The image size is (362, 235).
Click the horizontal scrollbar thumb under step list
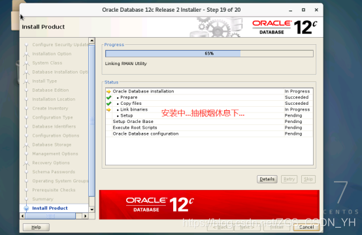[x=50, y=216]
